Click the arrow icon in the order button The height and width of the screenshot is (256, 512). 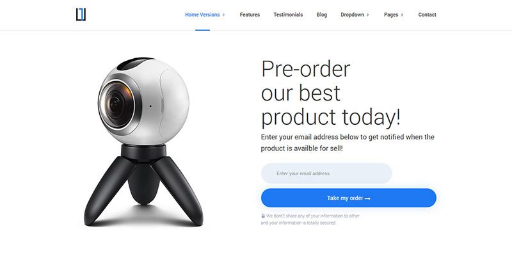point(367,198)
